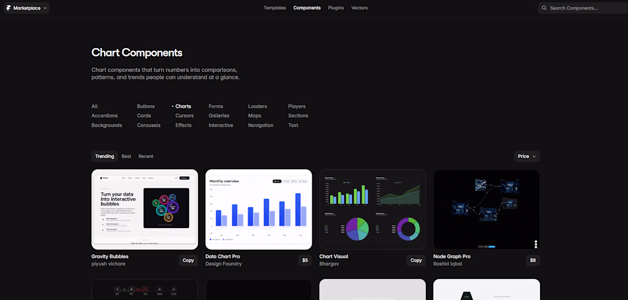The height and width of the screenshot is (300, 628).
Task: Browse the Players category
Action: (x=297, y=106)
